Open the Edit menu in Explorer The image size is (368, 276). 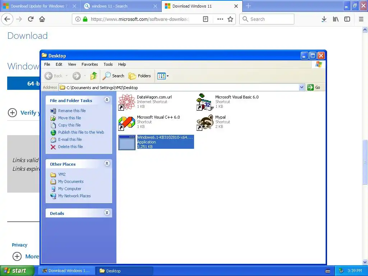59,64
